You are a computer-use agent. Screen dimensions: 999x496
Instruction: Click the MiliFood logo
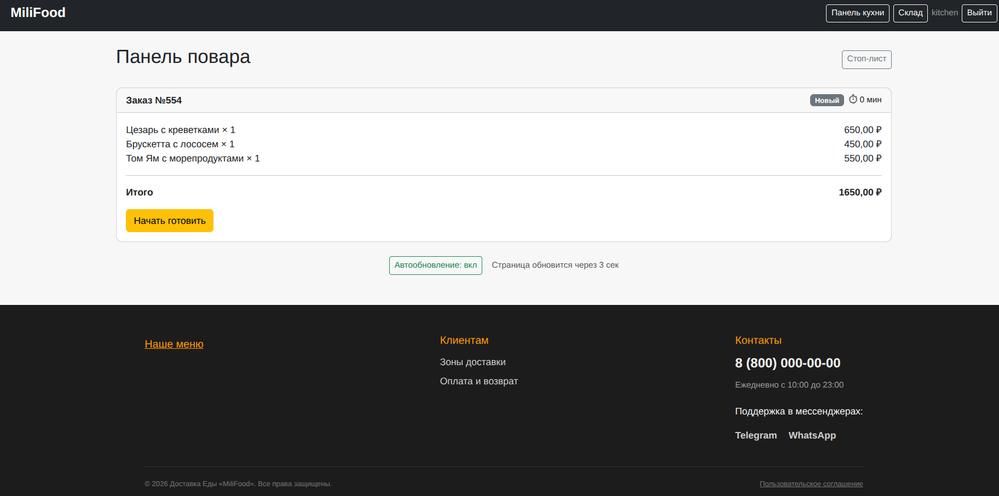38,13
